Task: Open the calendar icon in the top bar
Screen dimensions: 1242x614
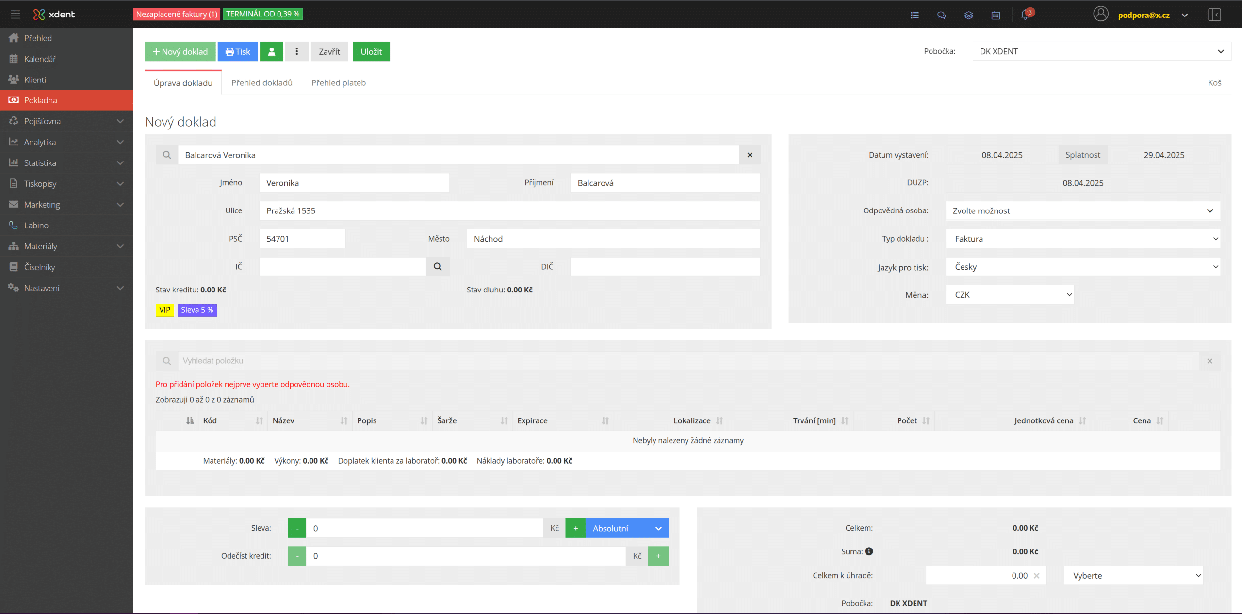Action: point(996,15)
